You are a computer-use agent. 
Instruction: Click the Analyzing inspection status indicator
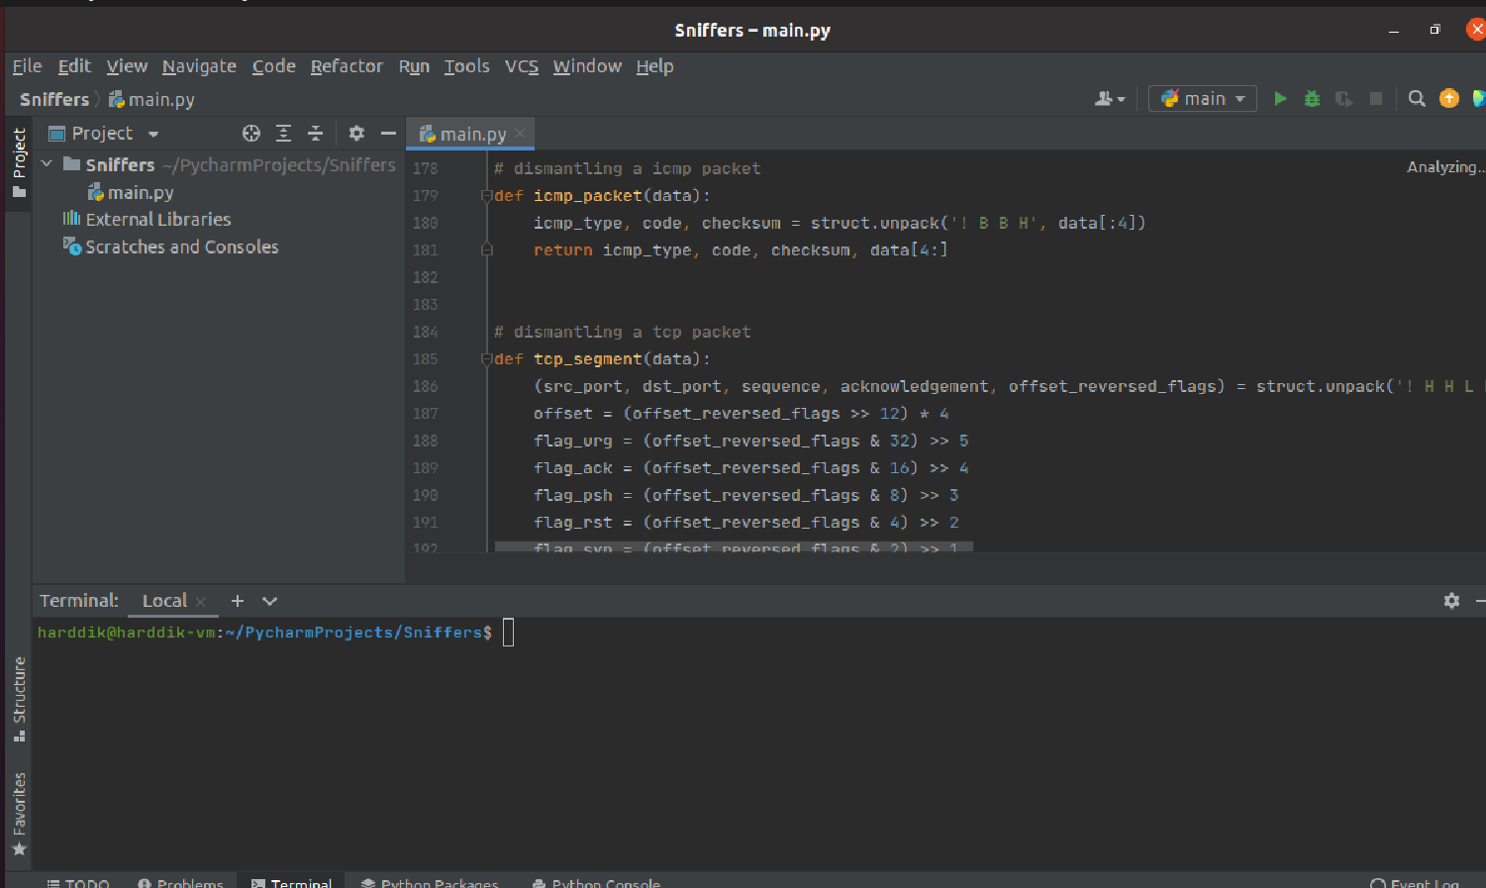[1444, 166]
